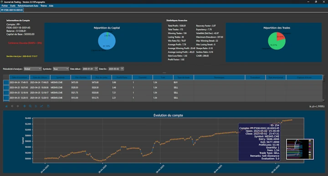The image size is (328, 176).
Task: Open the Aide menu
Action: click(51, 6)
